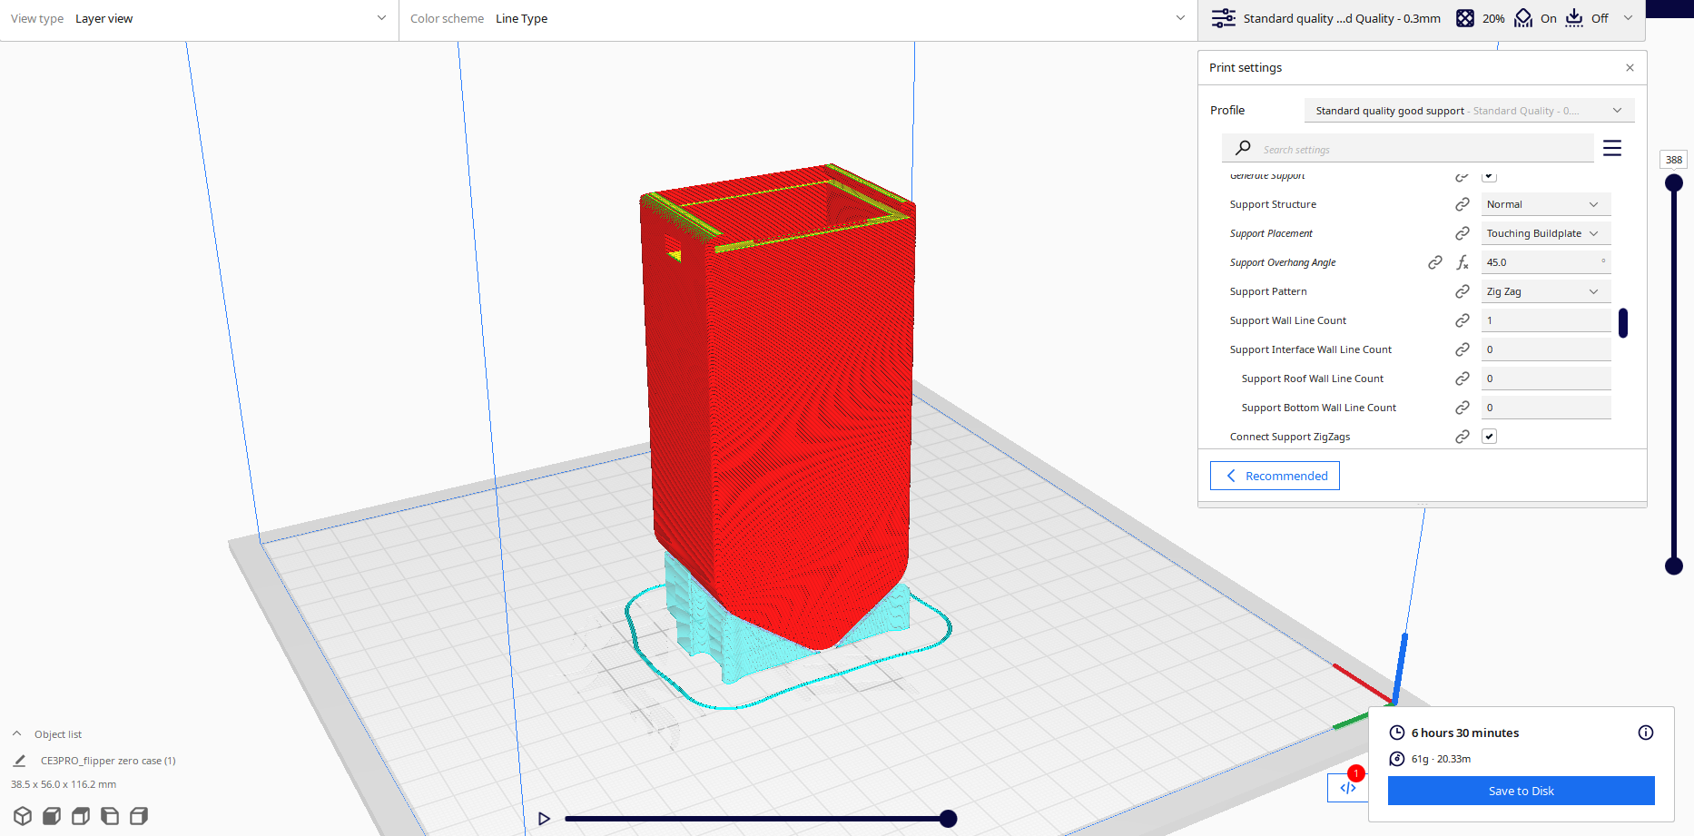Open the print settings sliders icon
The width and height of the screenshot is (1694, 836).
pyautogui.click(x=1224, y=17)
